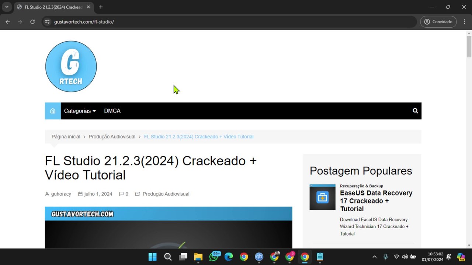Screen dimensions: 472x265
Task: Click the FL Studio 21.2.3 article headline
Action: (151, 168)
